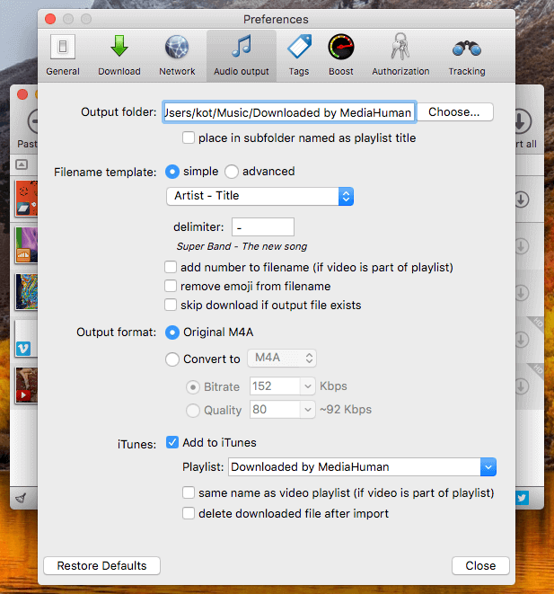This screenshot has height=594, width=554.
Task: Enable remove emoji from filename
Action: pos(171,286)
